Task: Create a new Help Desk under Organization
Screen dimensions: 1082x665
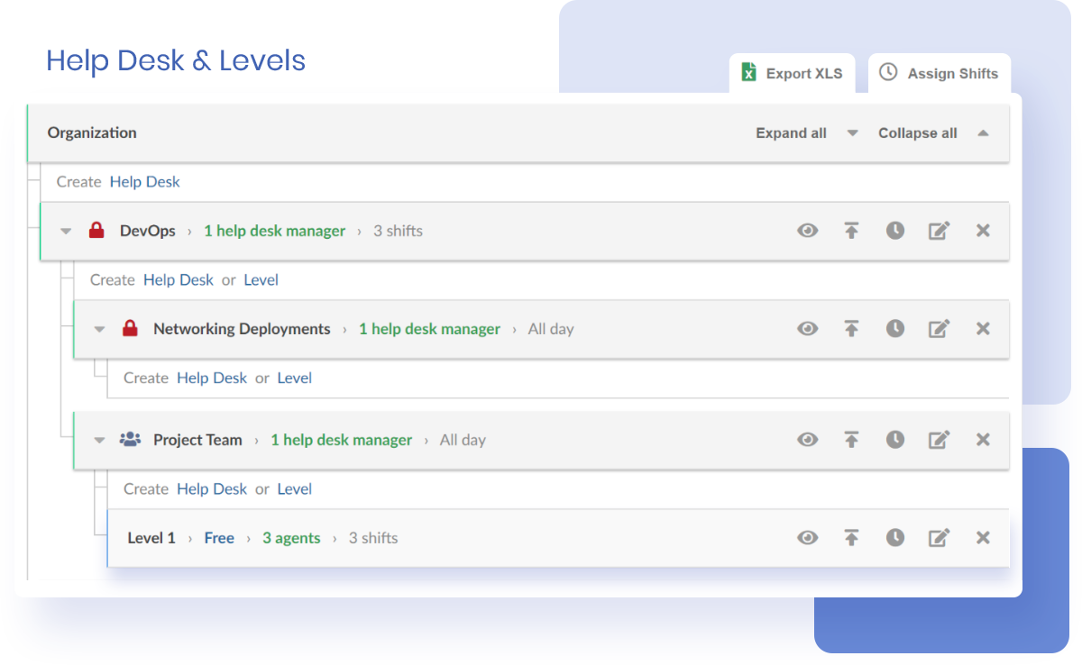Action: click(x=144, y=181)
